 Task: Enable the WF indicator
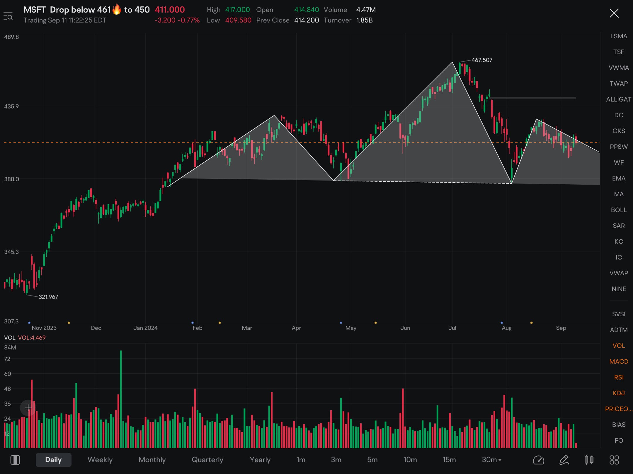(x=619, y=162)
